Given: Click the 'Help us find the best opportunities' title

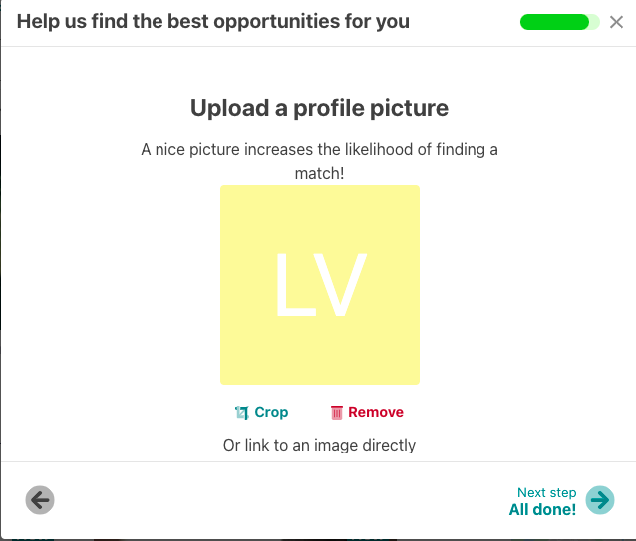Looking at the screenshot, I should 213,22.
